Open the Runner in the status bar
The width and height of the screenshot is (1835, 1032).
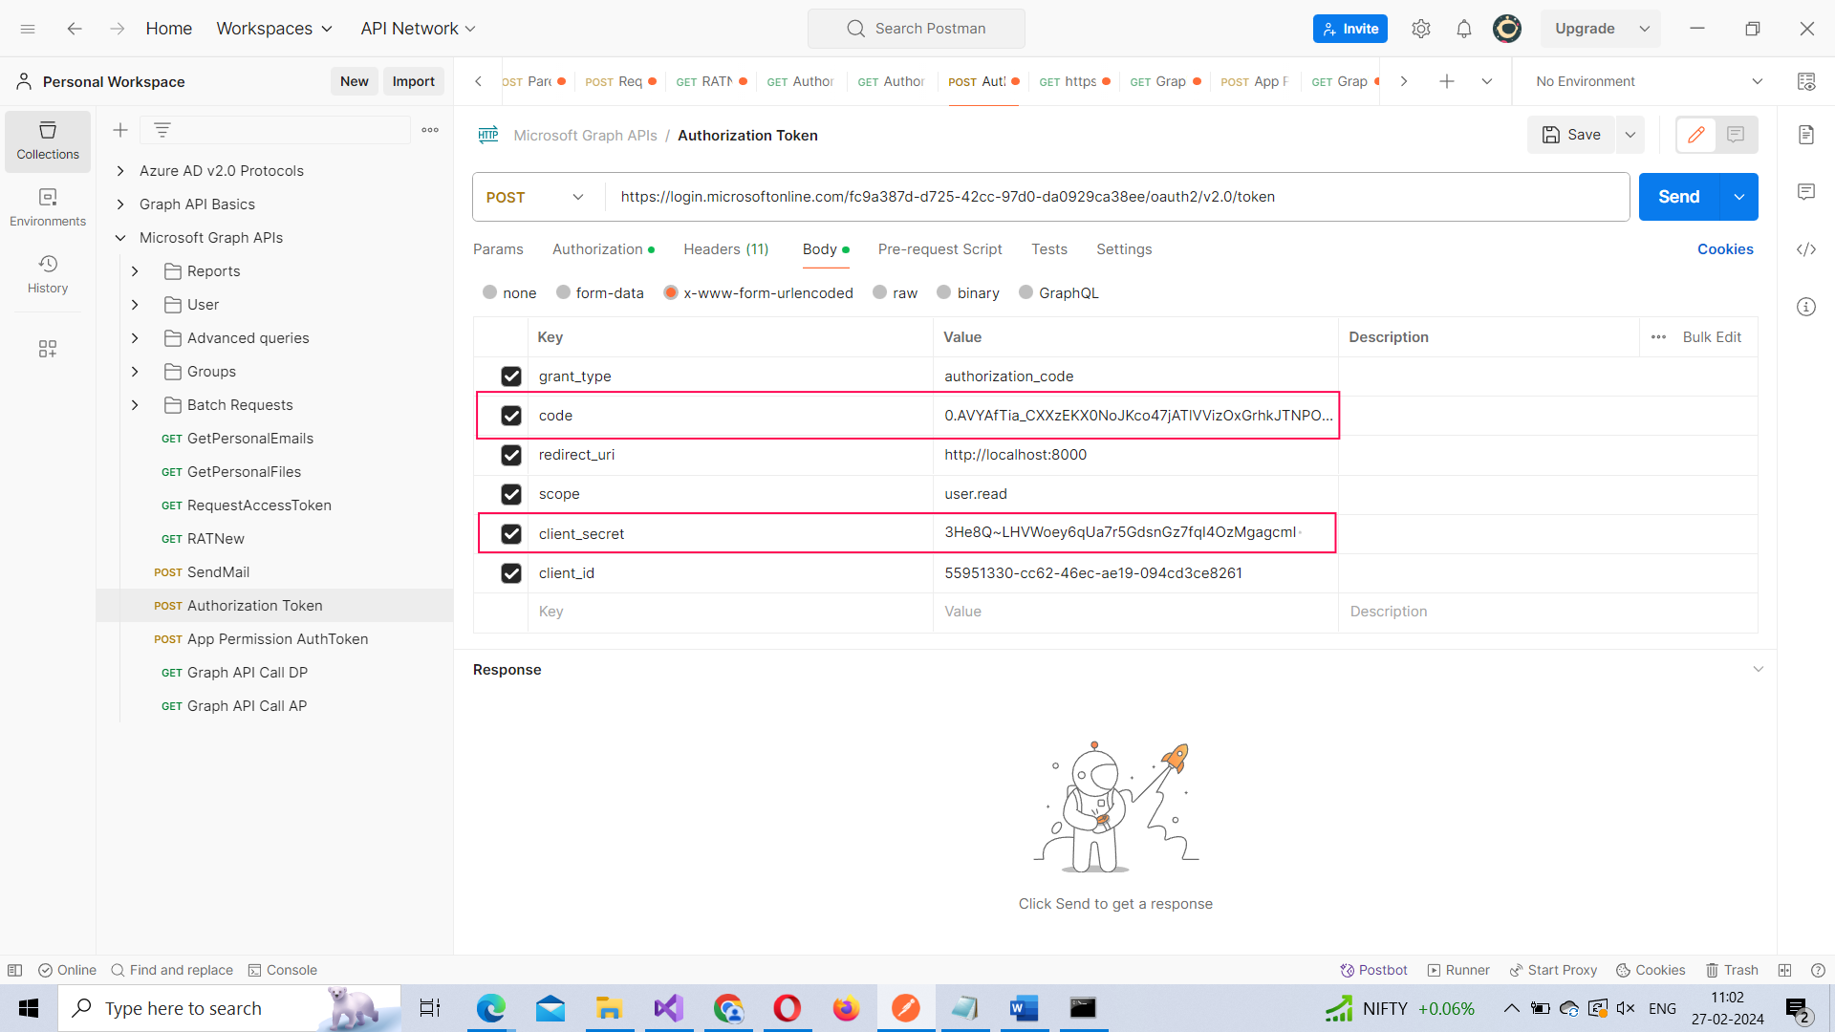click(1458, 970)
